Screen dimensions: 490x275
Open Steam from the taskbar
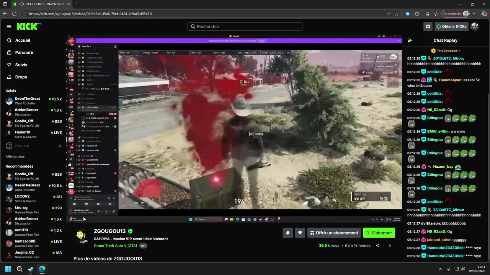pos(31,269)
